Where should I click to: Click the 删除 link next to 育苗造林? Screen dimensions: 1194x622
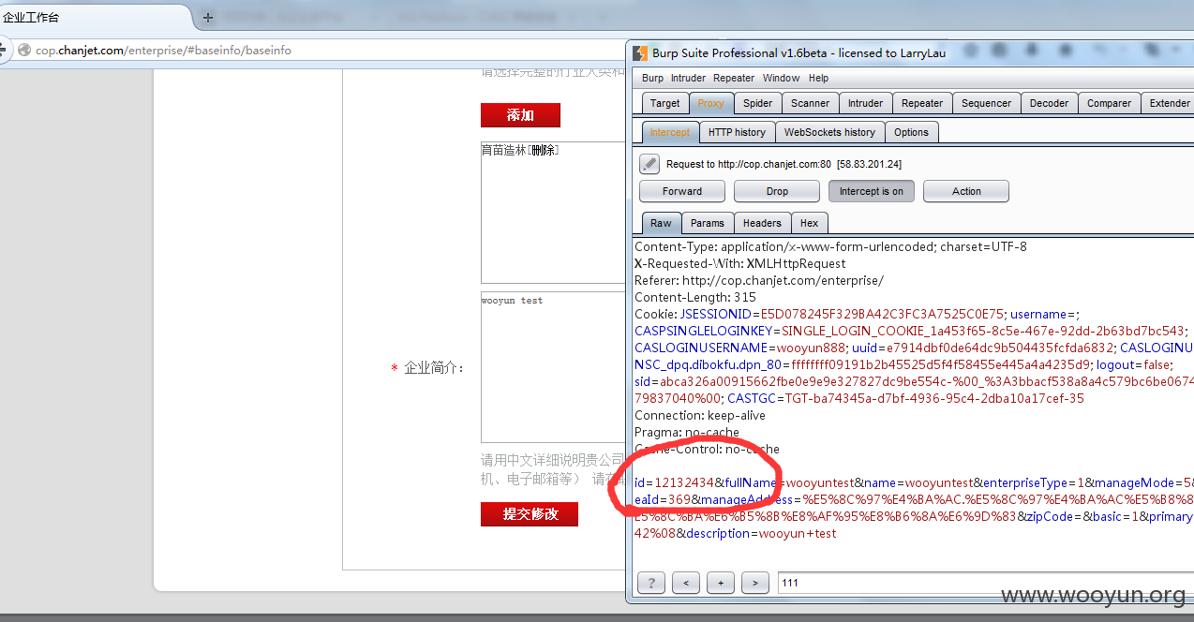coord(543,150)
